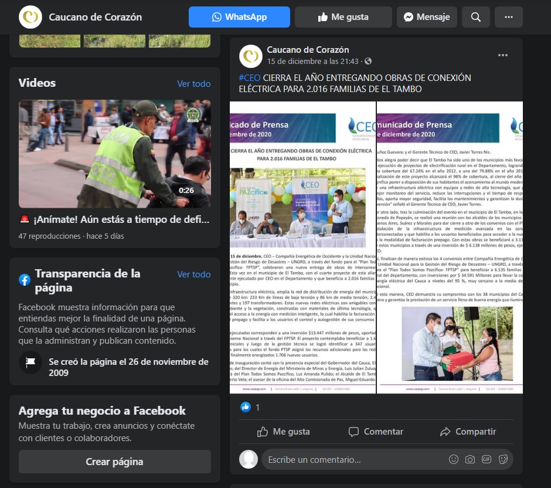This screenshot has height=488, width=551.
Task: Open the header three-dot more options menu
Action: click(508, 17)
